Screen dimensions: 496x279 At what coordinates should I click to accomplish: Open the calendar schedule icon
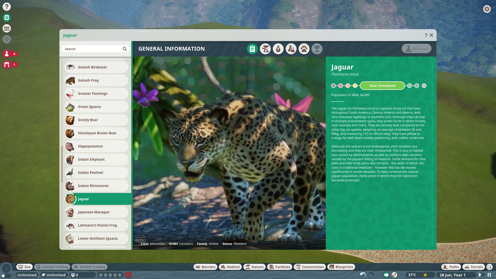7,28
